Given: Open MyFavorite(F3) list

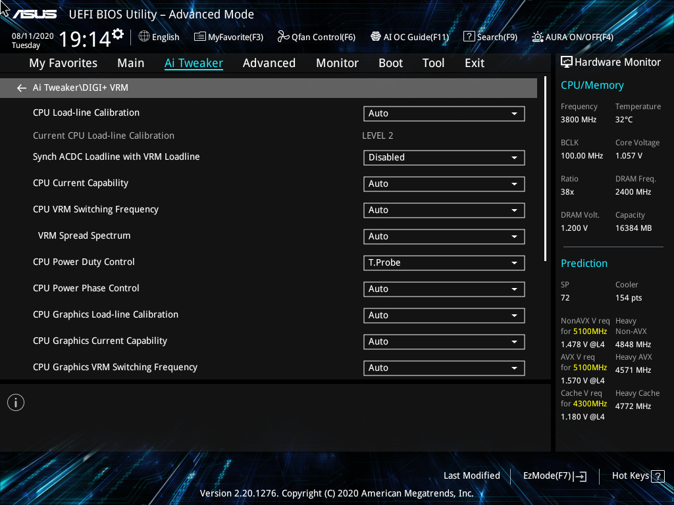Looking at the screenshot, I should pos(228,37).
